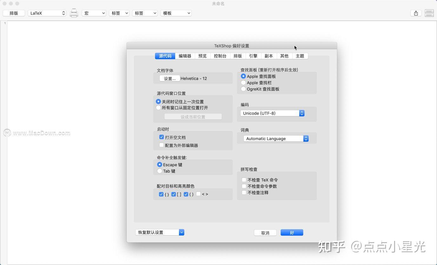Click the 设置... document font button
Image resolution: width=437 pixels, height=265 pixels.
pyautogui.click(x=169, y=78)
